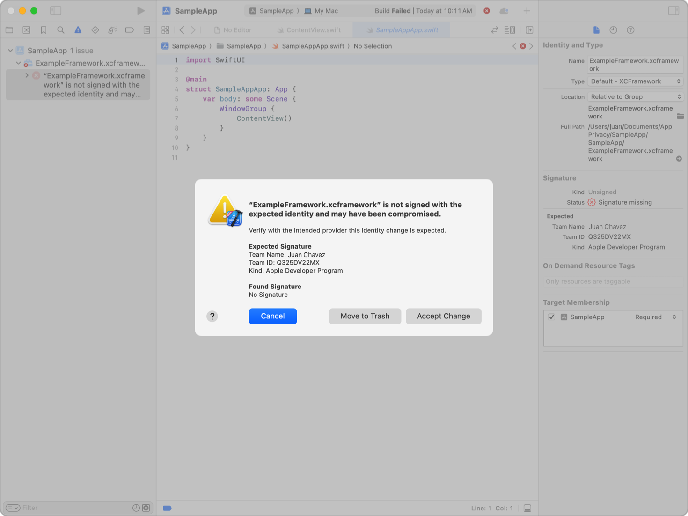Screen dimensions: 688x516
Task: Open the Issue navigator warning icon
Action: click(78, 30)
